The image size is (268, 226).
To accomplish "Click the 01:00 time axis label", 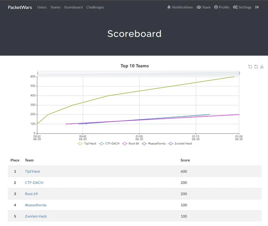I will (x=139, y=138).
